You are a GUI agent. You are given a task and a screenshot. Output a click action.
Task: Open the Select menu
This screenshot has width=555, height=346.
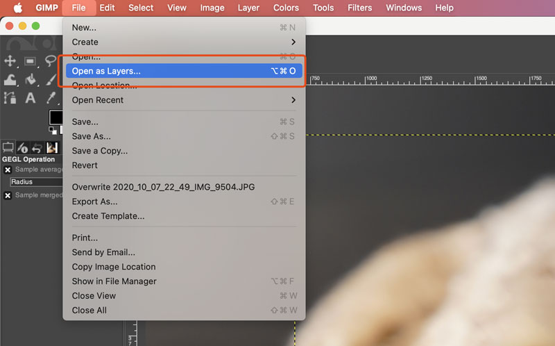tap(141, 8)
